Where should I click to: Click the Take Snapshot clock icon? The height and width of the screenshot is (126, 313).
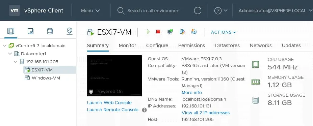pyautogui.click(x=194, y=31)
